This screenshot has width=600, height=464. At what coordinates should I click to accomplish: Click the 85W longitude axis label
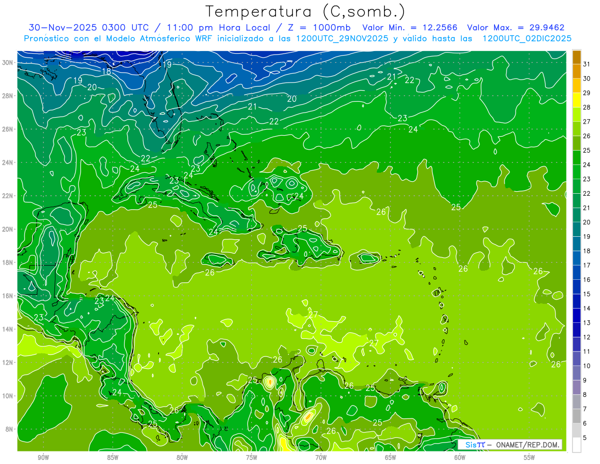112,457
